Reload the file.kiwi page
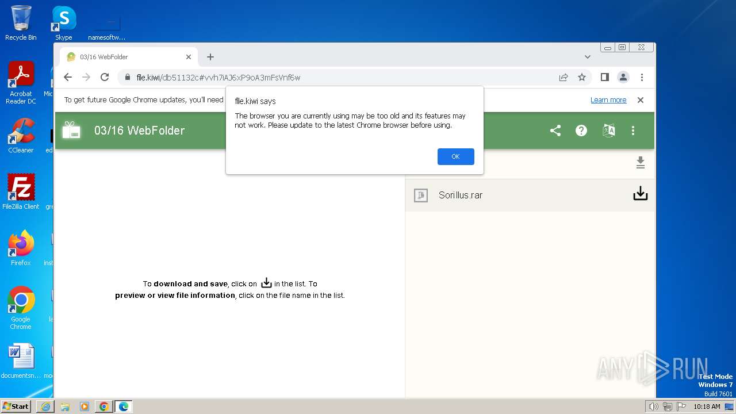 tap(105, 77)
